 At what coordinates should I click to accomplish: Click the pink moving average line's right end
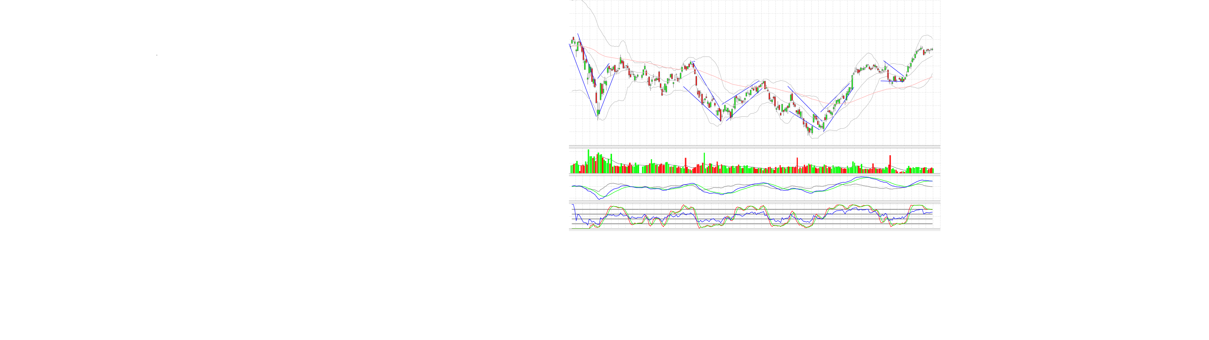tap(931, 76)
